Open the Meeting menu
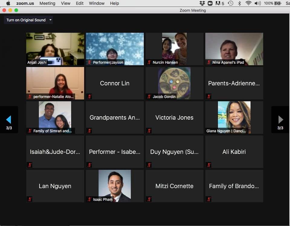Screen dimensions: 290x226 (47, 3)
